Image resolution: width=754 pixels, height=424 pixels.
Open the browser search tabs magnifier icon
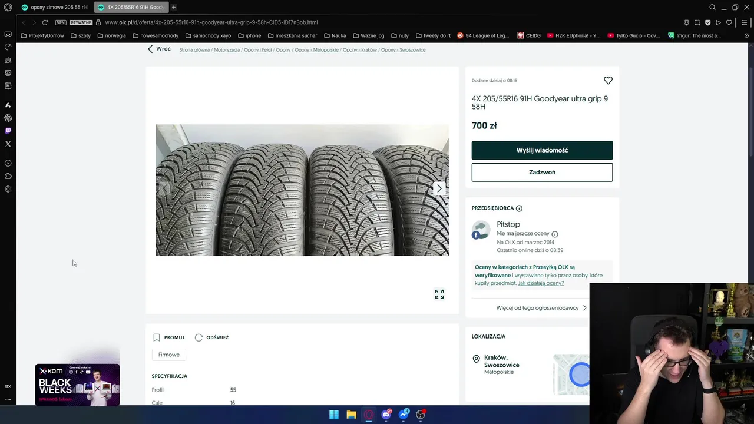(x=712, y=8)
